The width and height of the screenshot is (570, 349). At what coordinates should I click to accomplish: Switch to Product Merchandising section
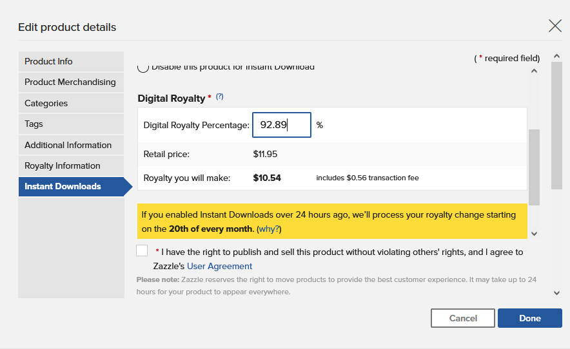[71, 82]
